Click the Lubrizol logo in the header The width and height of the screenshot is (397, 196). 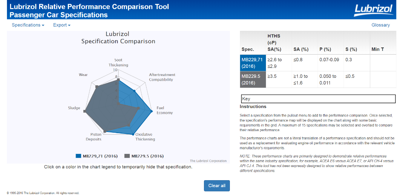(x=373, y=10)
